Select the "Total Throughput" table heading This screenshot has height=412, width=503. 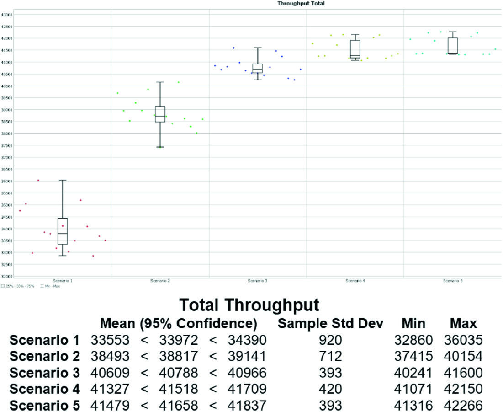tap(249, 305)
